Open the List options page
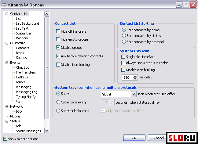 coord(18,19)
